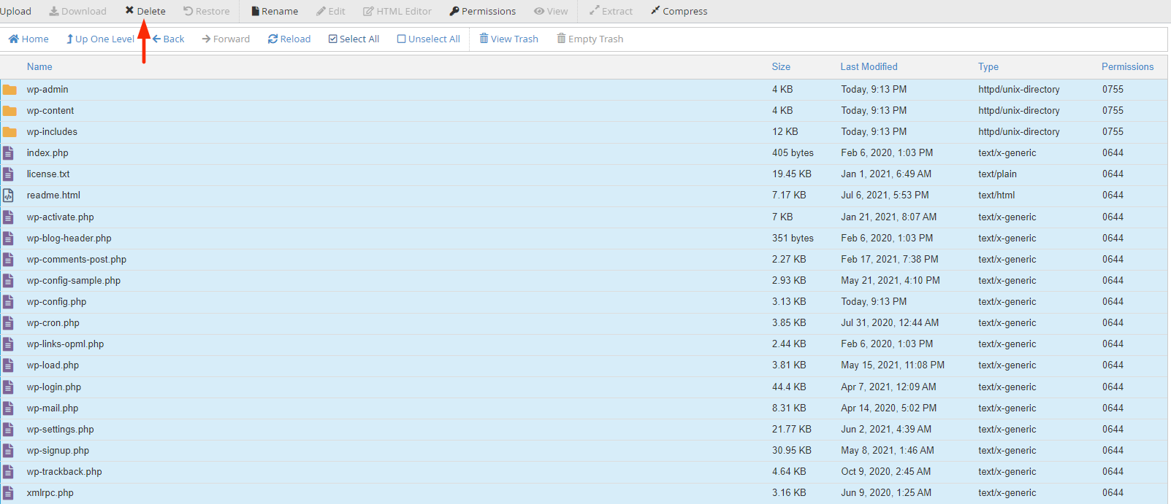The image size is (1171, 504).
Task: Sort by Permissions column header
Action: [x=1127, y=66]
